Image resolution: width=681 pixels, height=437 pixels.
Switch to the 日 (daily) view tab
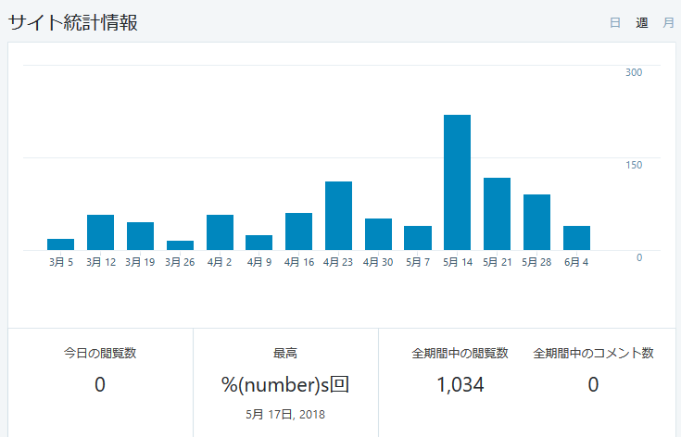[x=615, y=23]
